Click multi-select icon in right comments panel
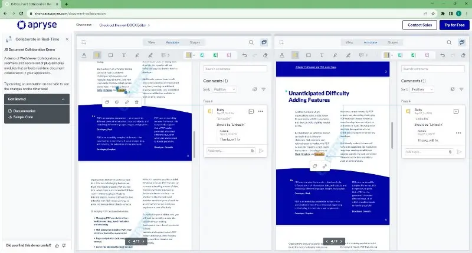The height and width of the screenshot is (253, 472). (452, 89)
